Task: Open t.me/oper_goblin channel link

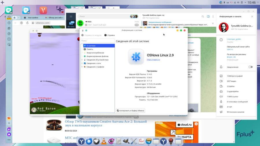Action: (x=234, y=39)
